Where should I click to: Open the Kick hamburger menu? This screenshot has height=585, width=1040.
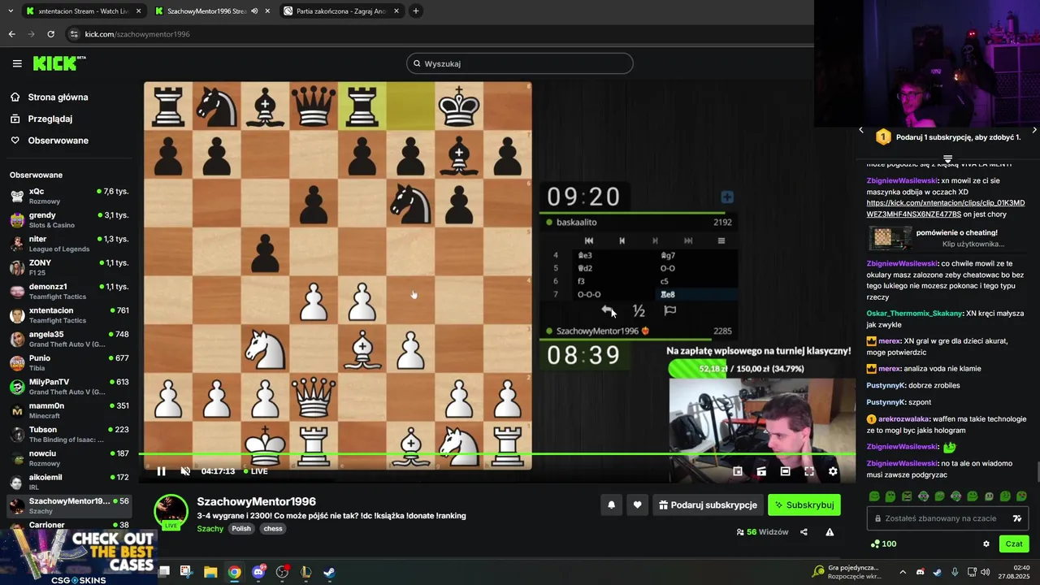[17, 63]
